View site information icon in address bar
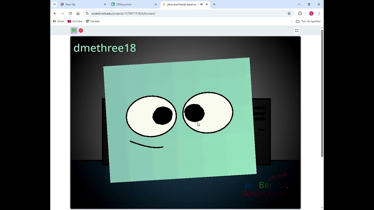The width and height of the screenshot is (374, 210). [87, 13]
